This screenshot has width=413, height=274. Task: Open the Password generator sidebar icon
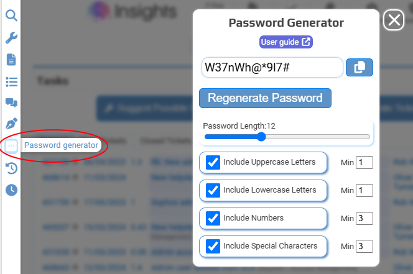click(x=11, y=145)
